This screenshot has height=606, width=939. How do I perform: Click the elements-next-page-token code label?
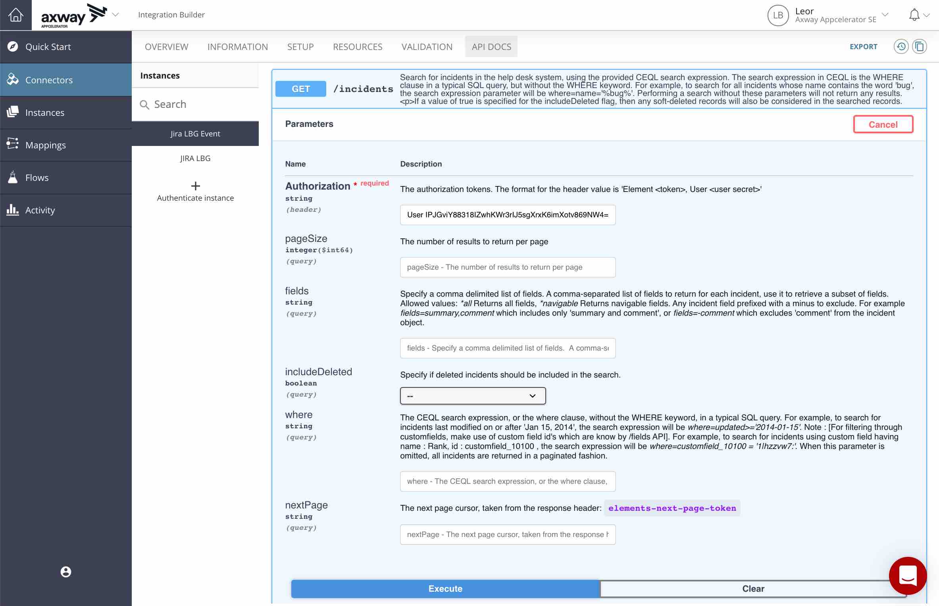point(672,508)
